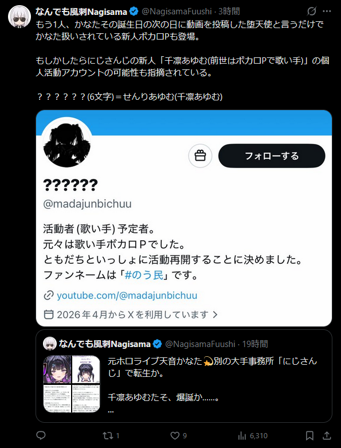
Task: Click the silhouette profile picture
Action: 67,143
